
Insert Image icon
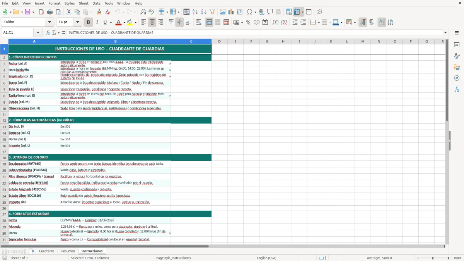(222, 12)
